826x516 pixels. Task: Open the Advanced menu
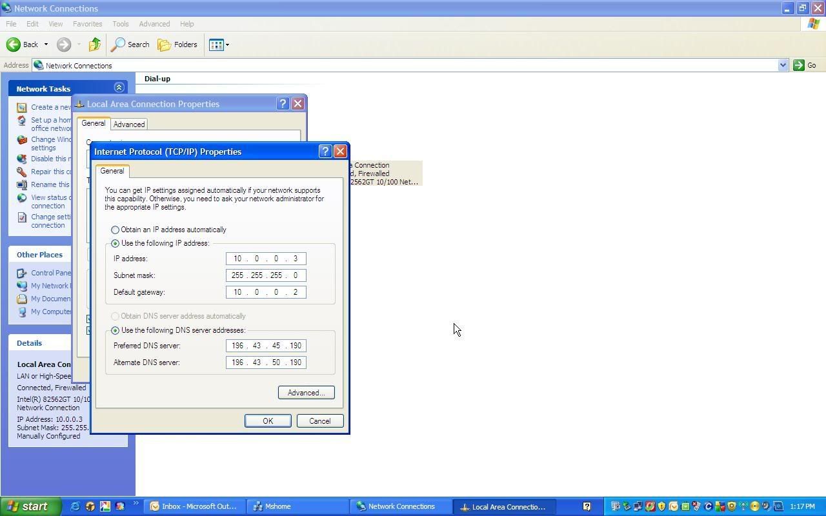(x=154, y=24)
